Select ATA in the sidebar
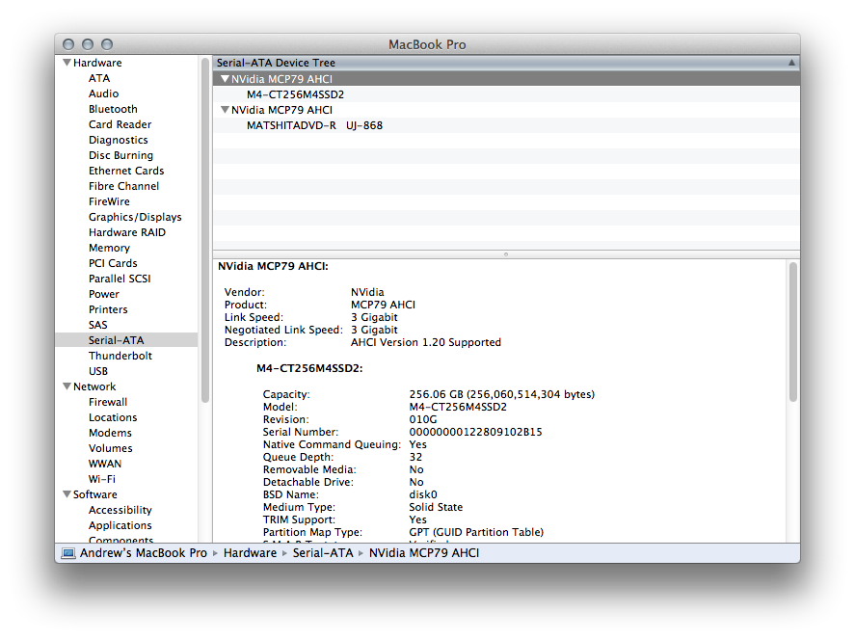 point(99,78)
